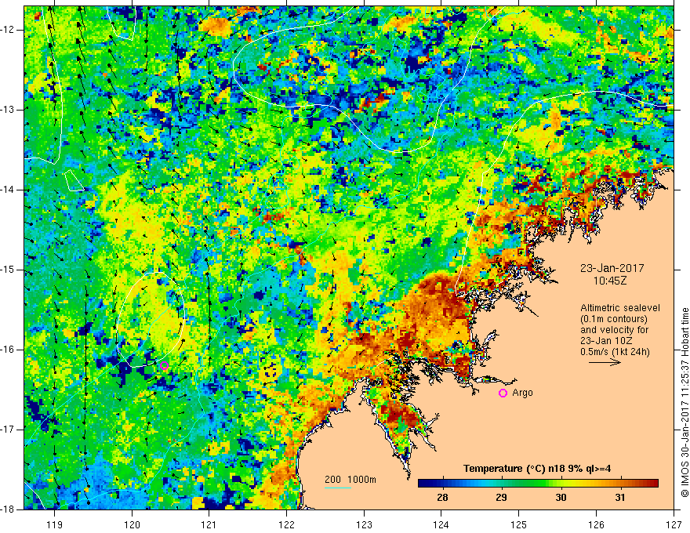Click the cyan bathymetry legend line

coord(338,488)
